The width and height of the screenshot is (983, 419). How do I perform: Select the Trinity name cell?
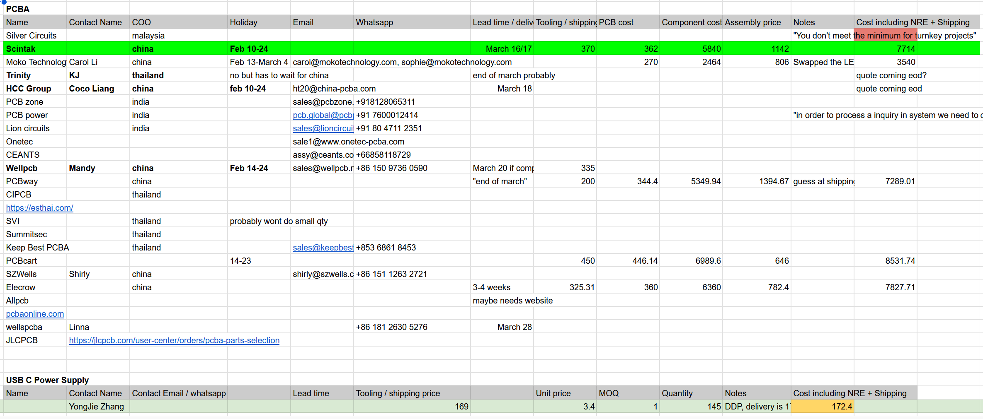35,75
